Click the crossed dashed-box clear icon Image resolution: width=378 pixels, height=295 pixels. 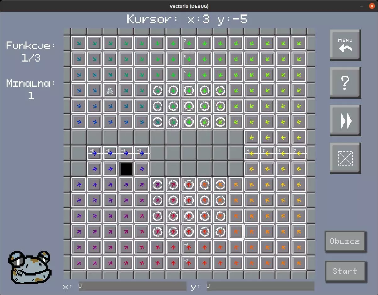pos(345,158)
